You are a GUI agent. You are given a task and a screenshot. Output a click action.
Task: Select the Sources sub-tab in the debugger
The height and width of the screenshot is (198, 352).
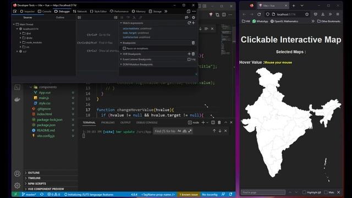[x=28, y=17]
